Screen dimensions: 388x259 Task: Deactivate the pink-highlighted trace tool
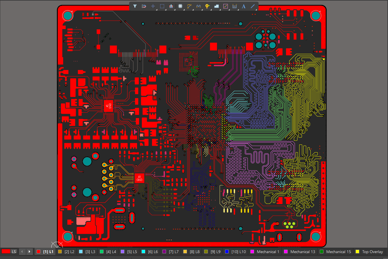click(x=226, y=6)
